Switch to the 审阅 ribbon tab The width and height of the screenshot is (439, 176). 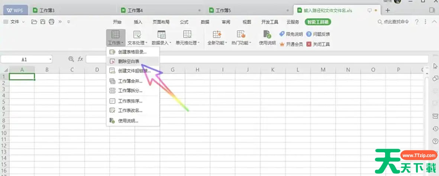(226, 22)
